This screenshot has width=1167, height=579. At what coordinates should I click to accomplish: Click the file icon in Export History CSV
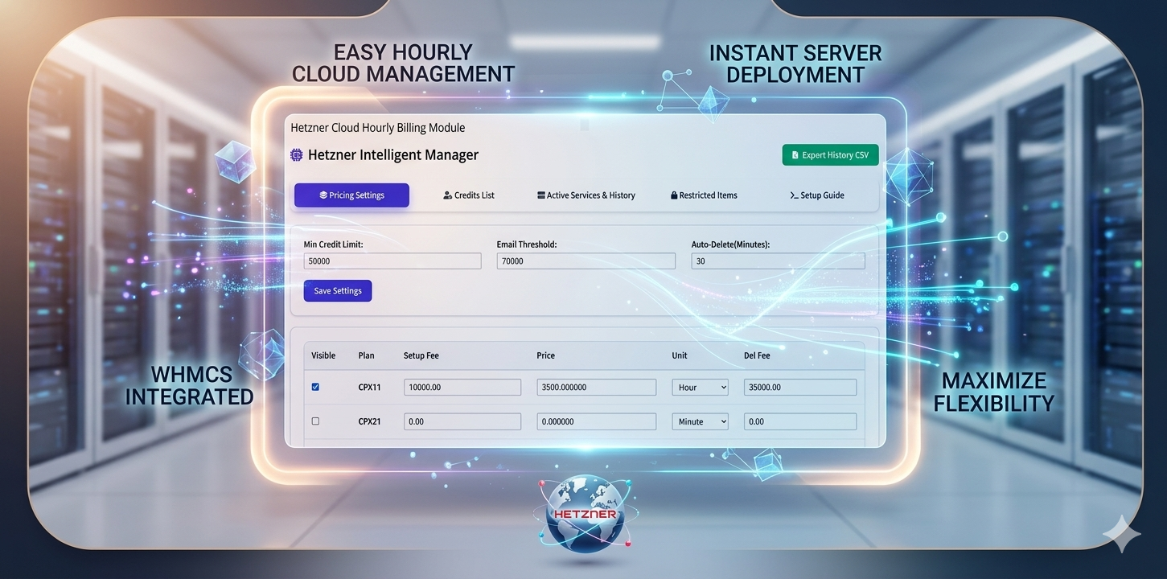795,155
